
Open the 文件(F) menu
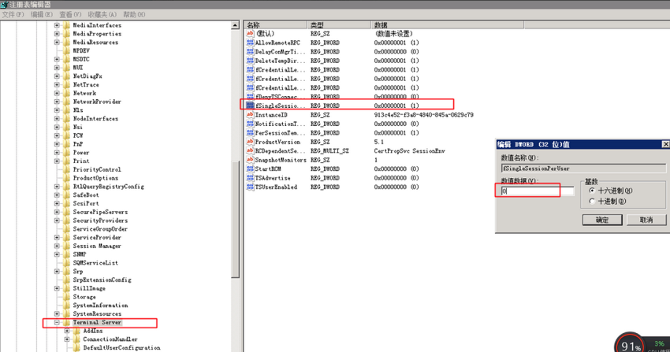(x=13, y=14)
